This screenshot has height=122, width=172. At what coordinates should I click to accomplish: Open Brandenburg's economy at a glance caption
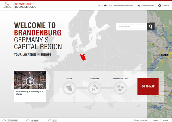29,93
